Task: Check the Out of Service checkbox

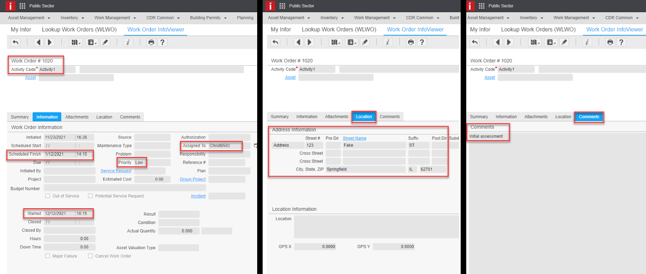Action: [x=48, y=196]
